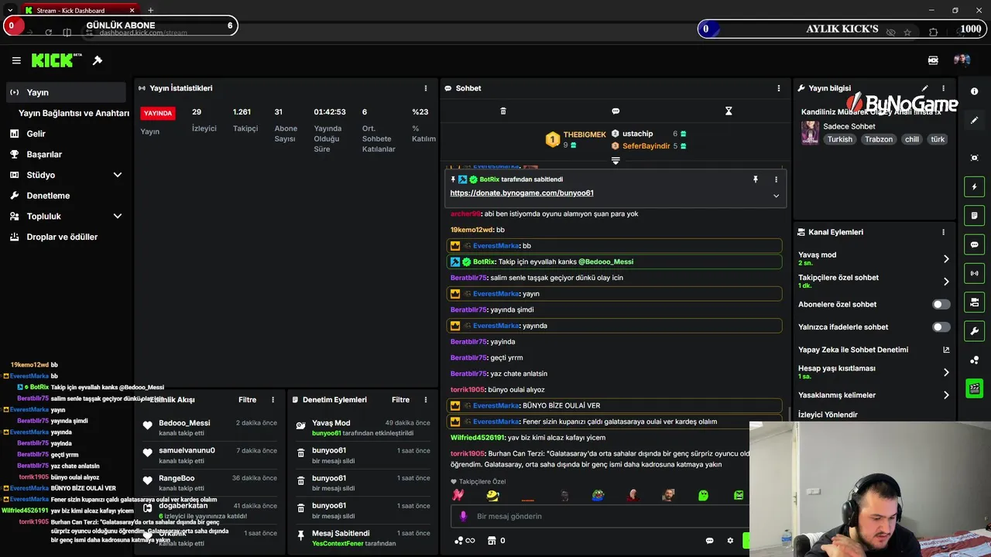Toggle the broadcast signal widget in right toolbar

[x=974, y=273]
